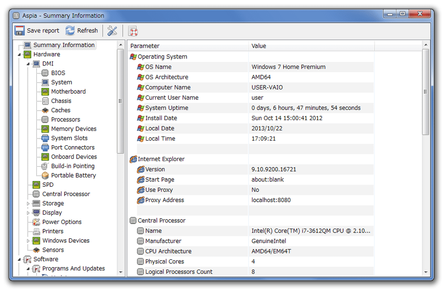Click details list scroll up arrow
This screenshot has width=444, height=291.
[426, 44]
